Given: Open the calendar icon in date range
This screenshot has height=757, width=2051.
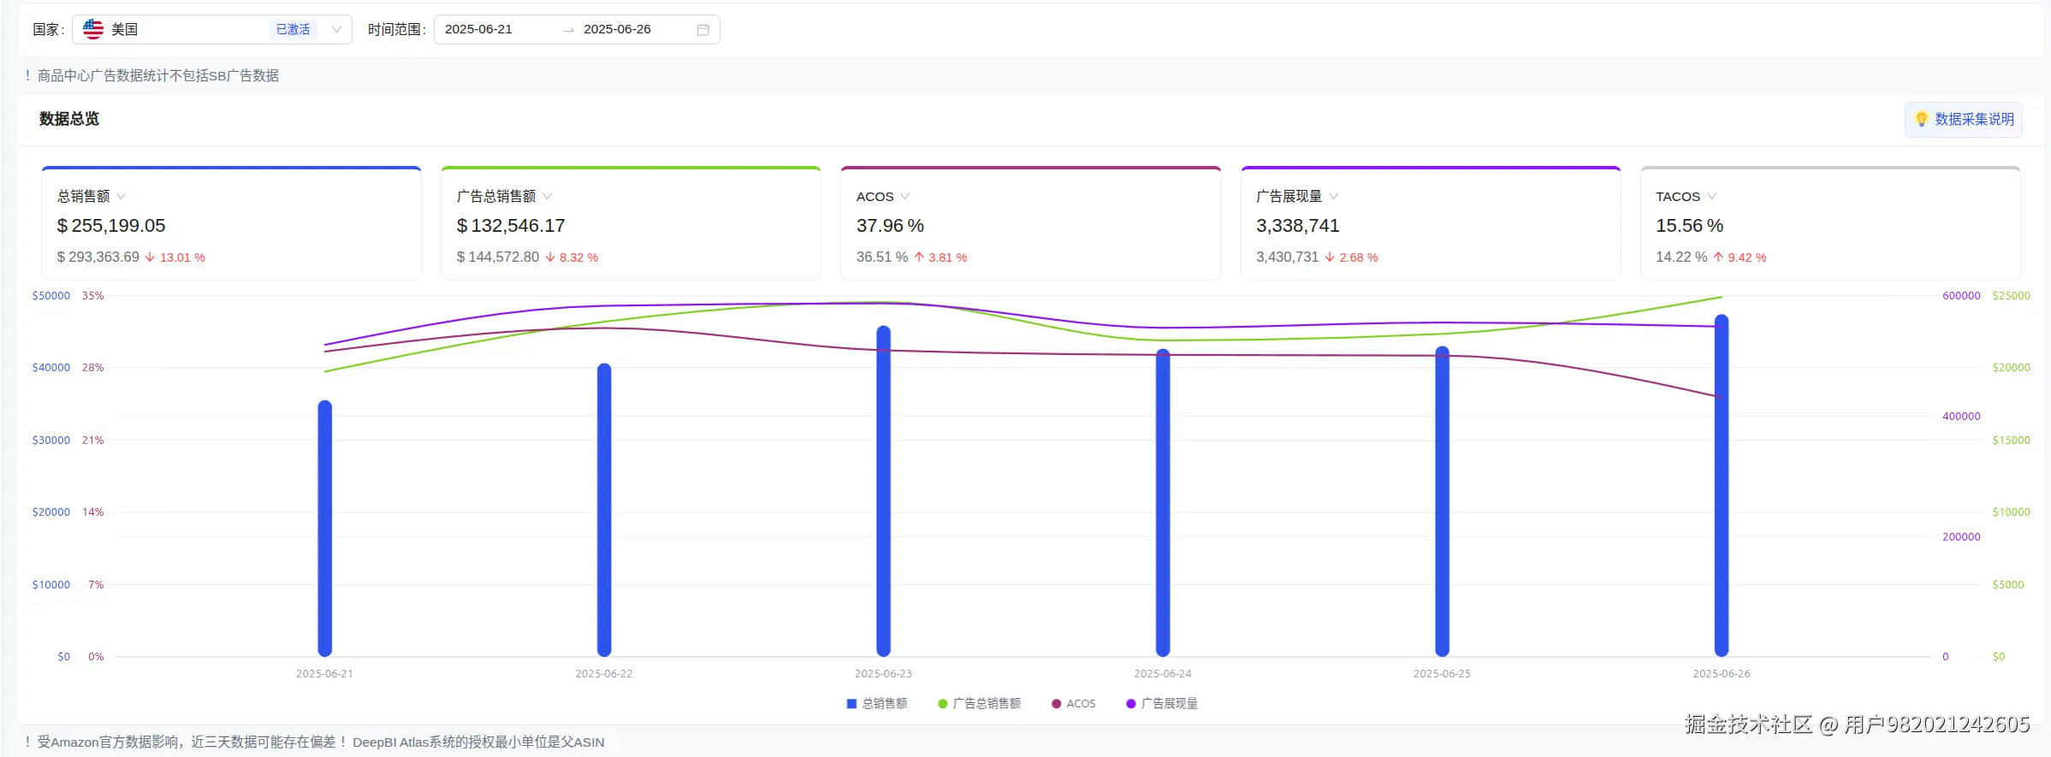Looking at the screenshot, I should pos(703,29).
